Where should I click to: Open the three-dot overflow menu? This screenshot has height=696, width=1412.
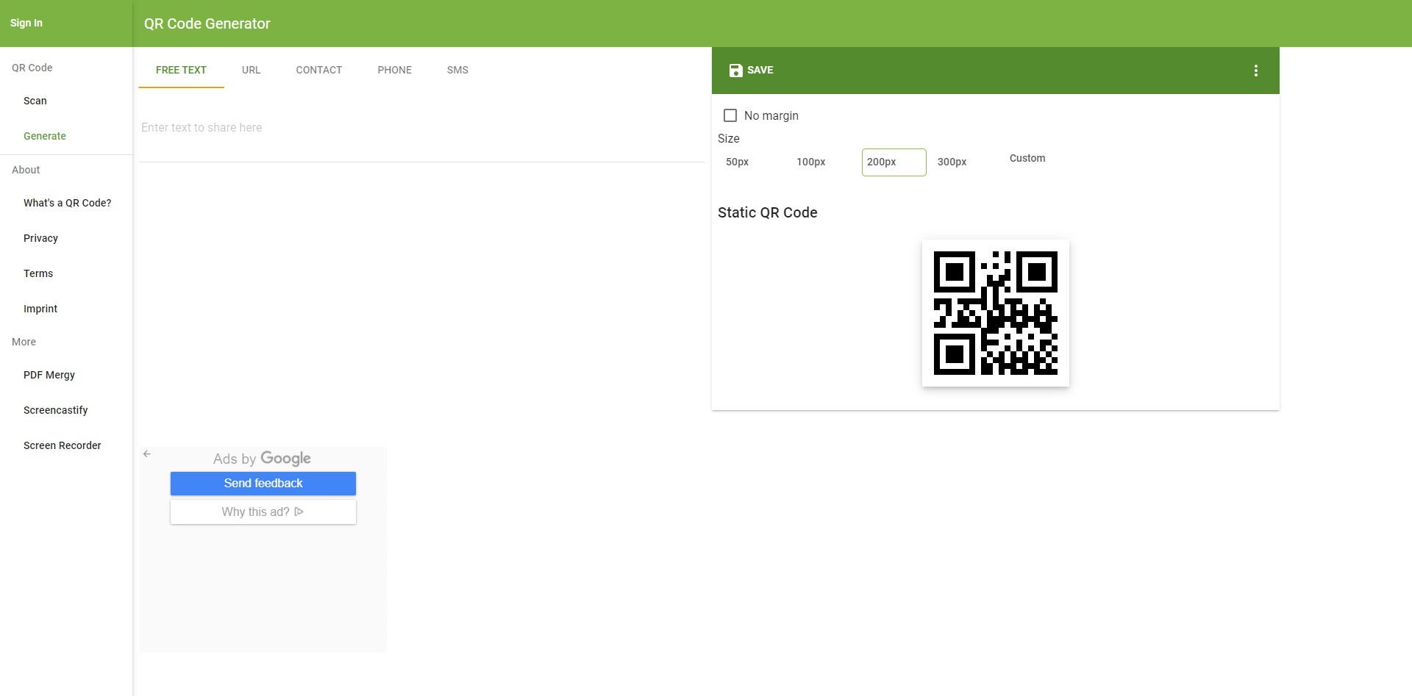click(1255, 71)
